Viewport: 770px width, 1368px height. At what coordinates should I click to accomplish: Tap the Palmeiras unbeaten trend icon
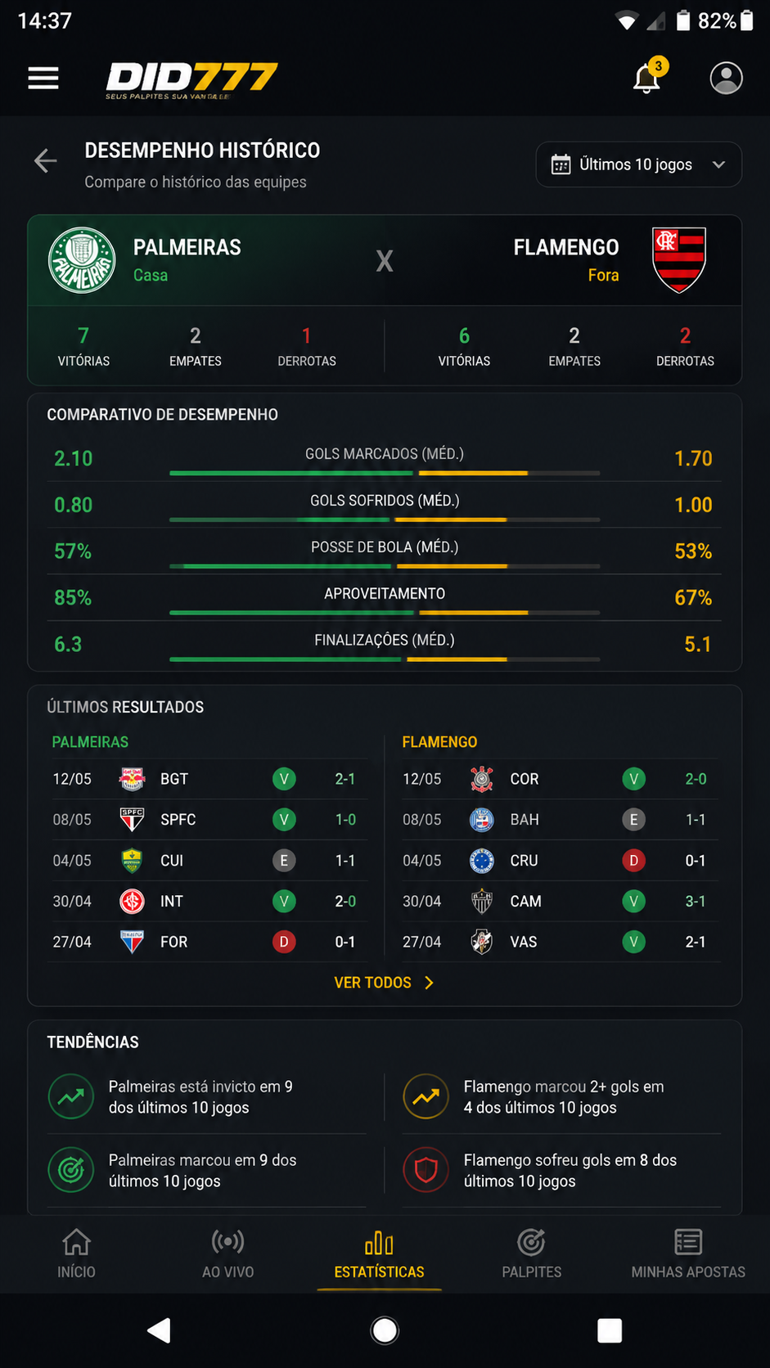pos(71,1096)
